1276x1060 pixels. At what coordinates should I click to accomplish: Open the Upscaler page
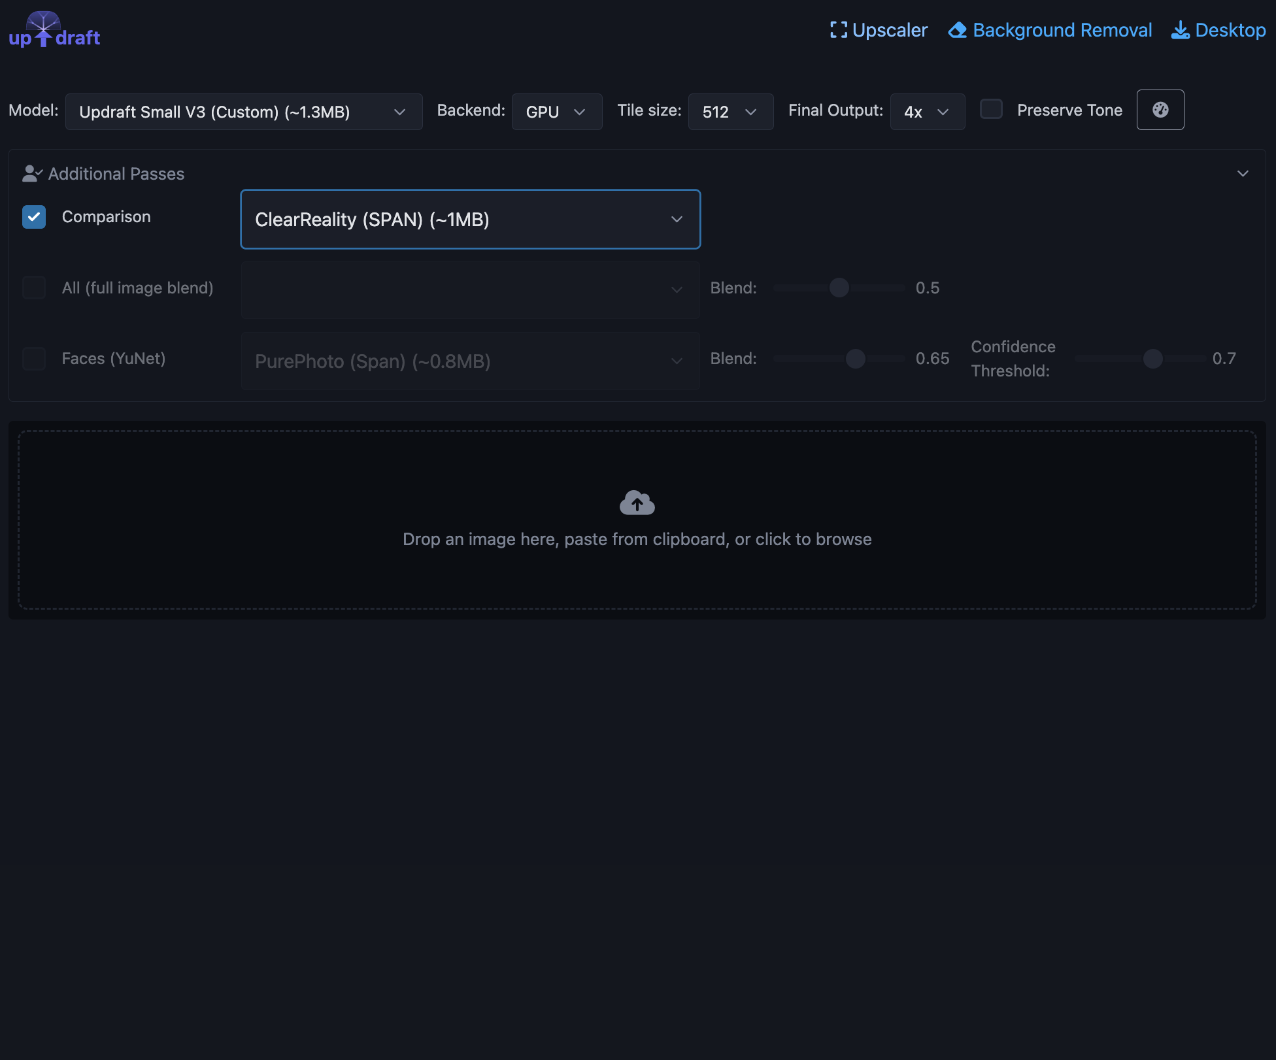click(879, 30)
